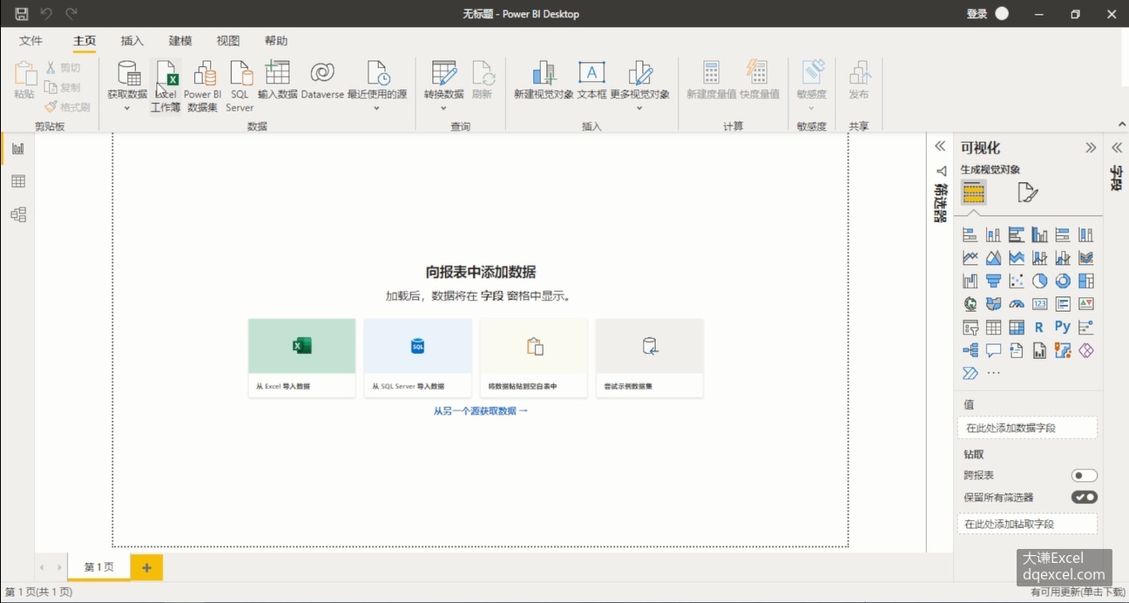This screenshot has height=603, width=1129.
Task: Select card (123) visual
Action: pyautogui.click(x=1039, y=304)
